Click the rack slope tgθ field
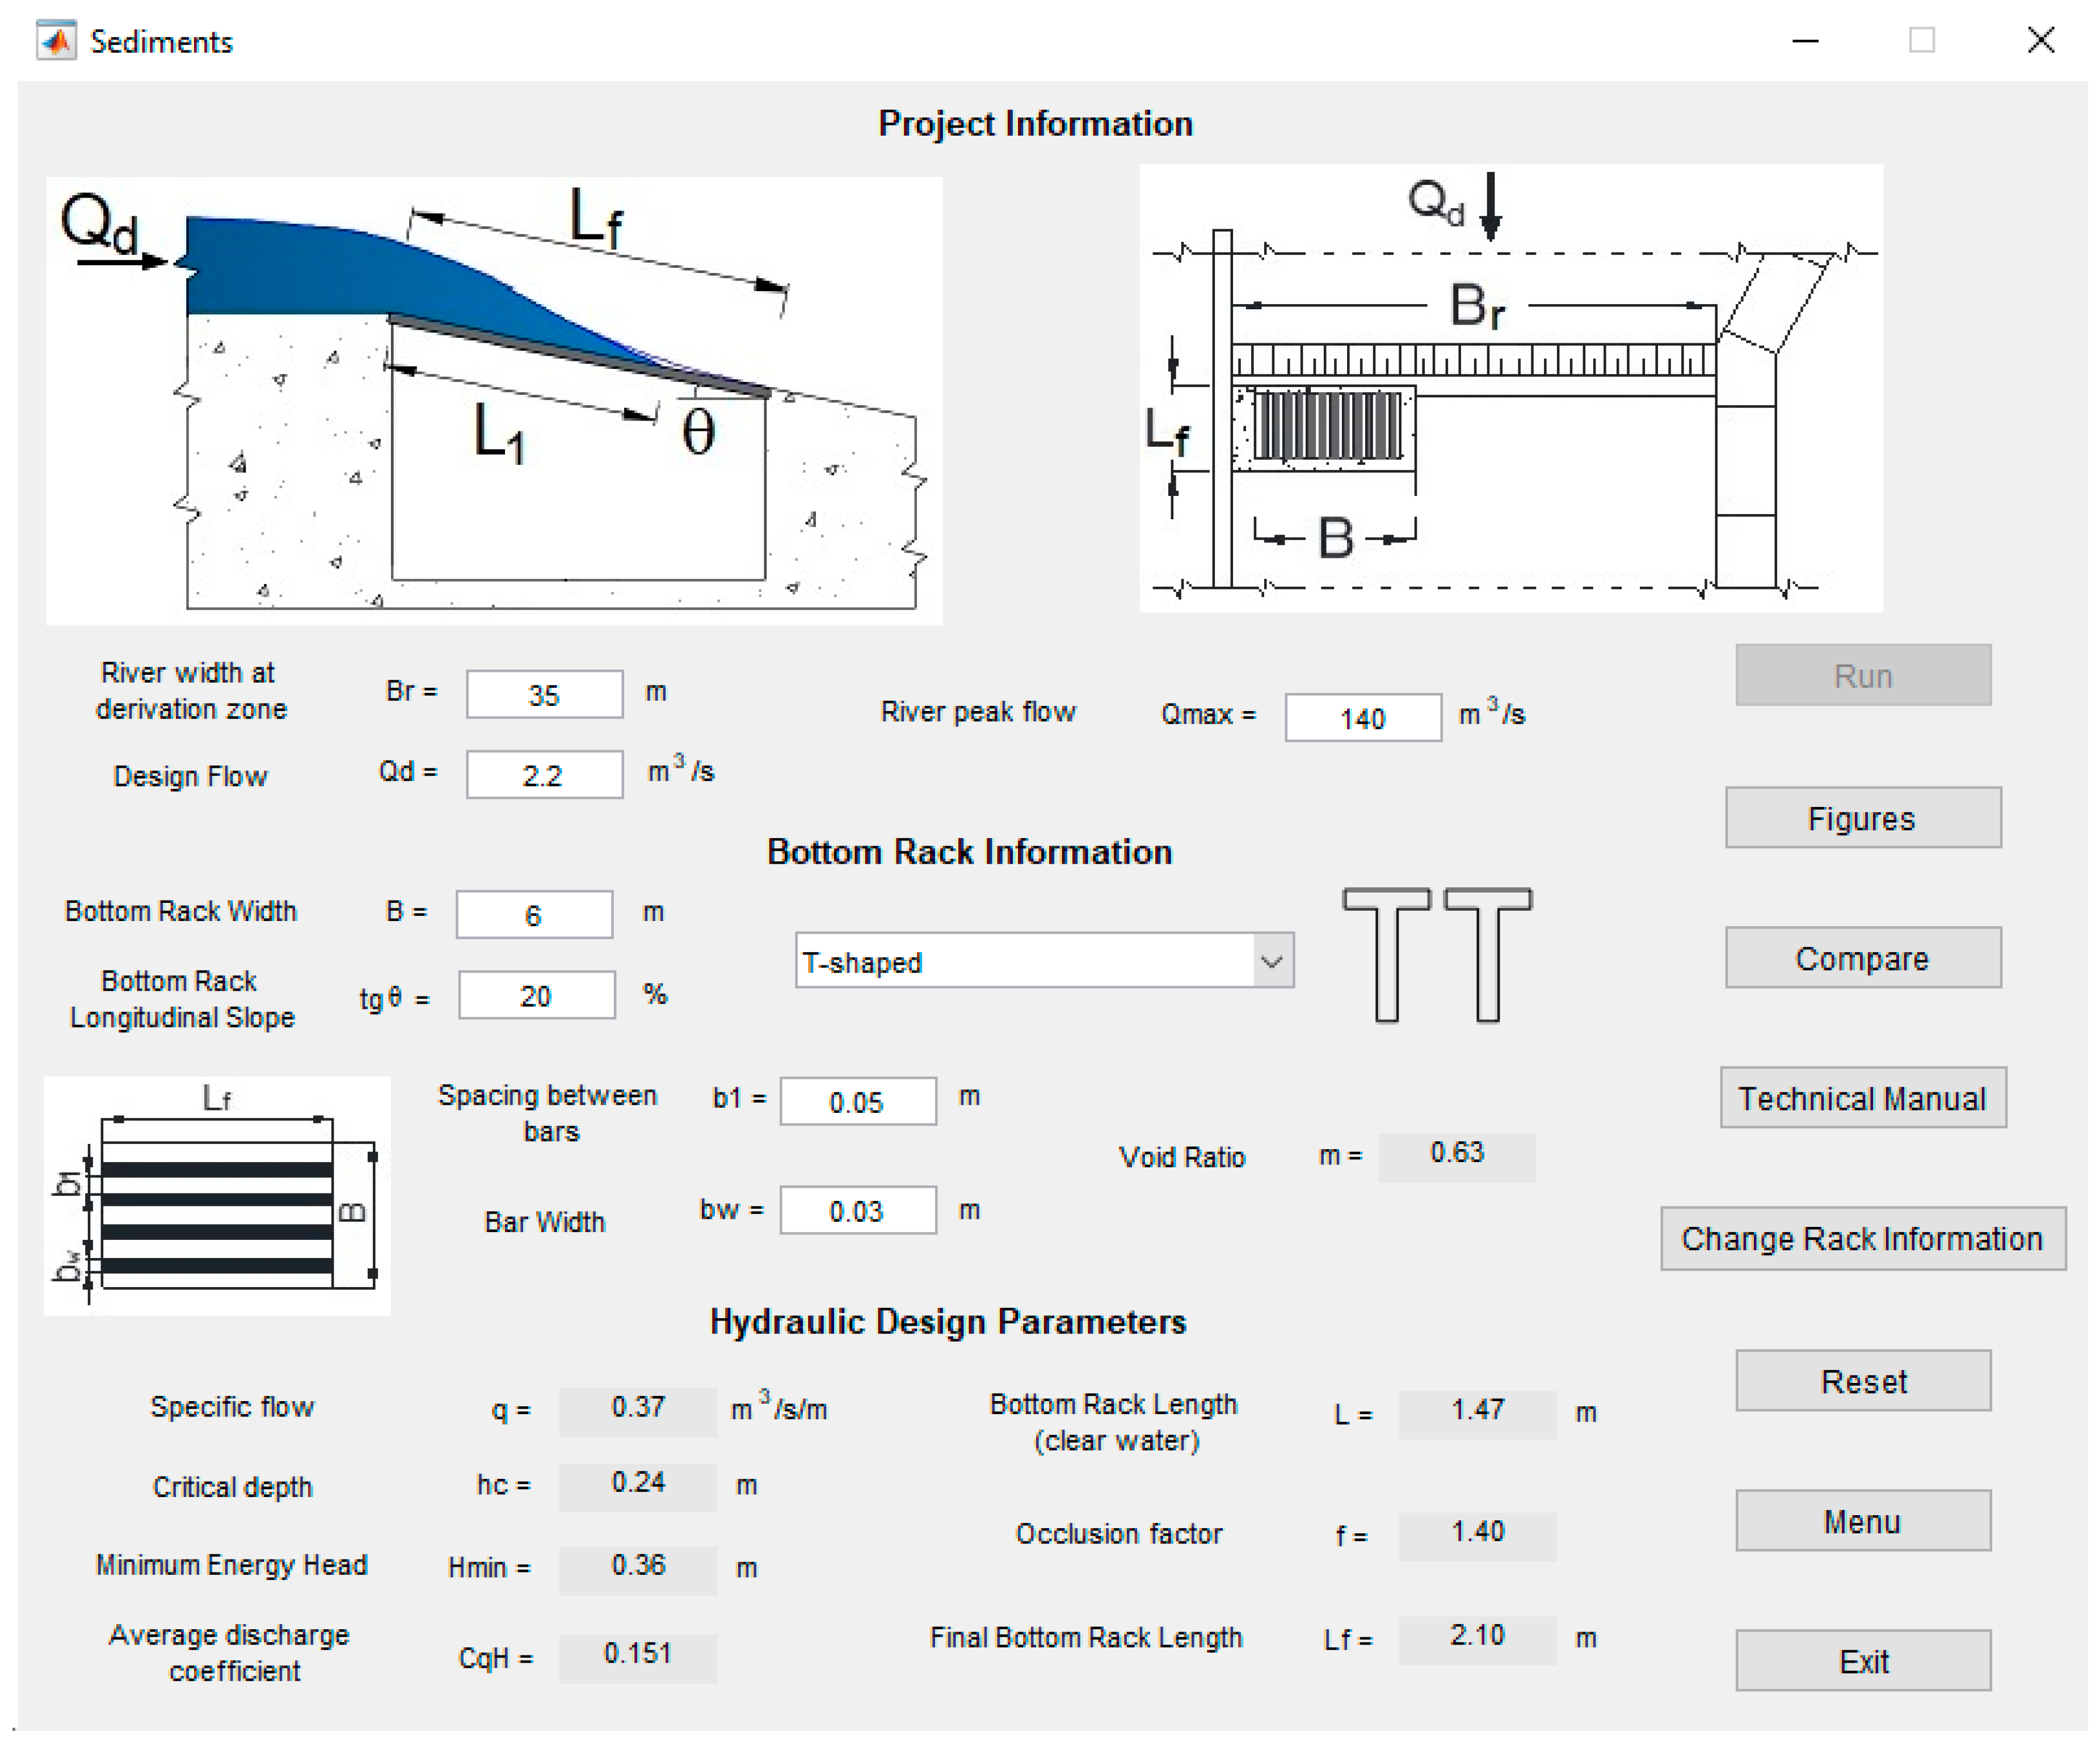The width and height of the screenshot is (2100, 1745). pos(536,995)
